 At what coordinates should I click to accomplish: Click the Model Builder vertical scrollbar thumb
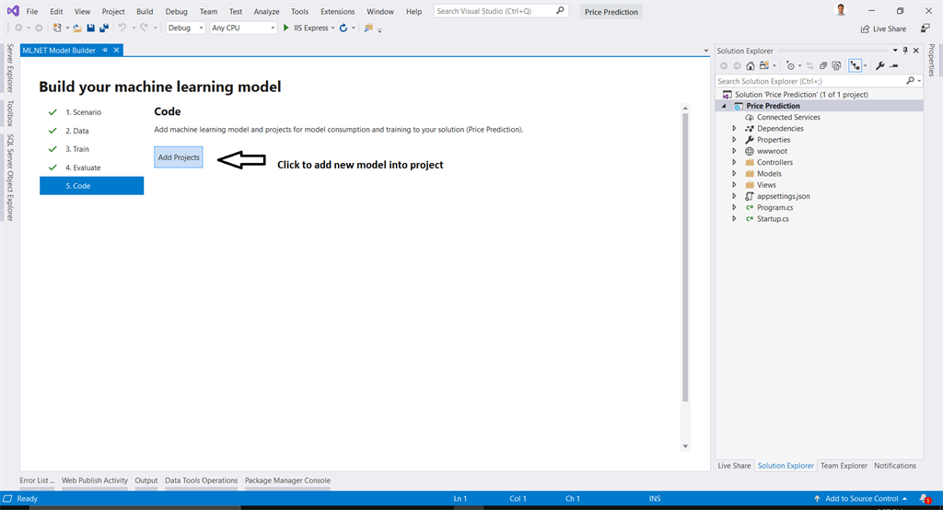[x=685, y=258]
